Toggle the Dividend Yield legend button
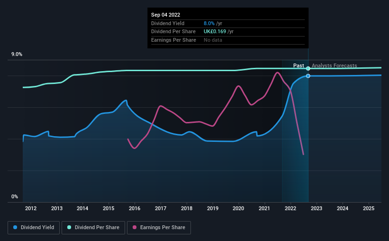The height and width of the screenshot is (241, 389). (34, 228)
